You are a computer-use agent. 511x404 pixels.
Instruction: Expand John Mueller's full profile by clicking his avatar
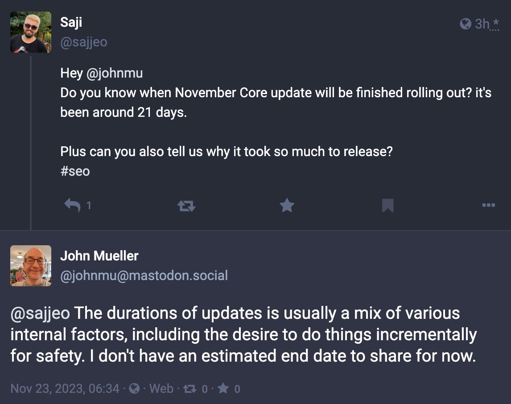[x=30, y=266]
